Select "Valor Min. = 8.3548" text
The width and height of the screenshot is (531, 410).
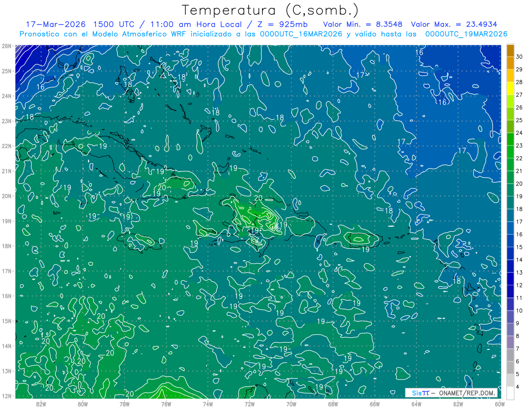363,24
